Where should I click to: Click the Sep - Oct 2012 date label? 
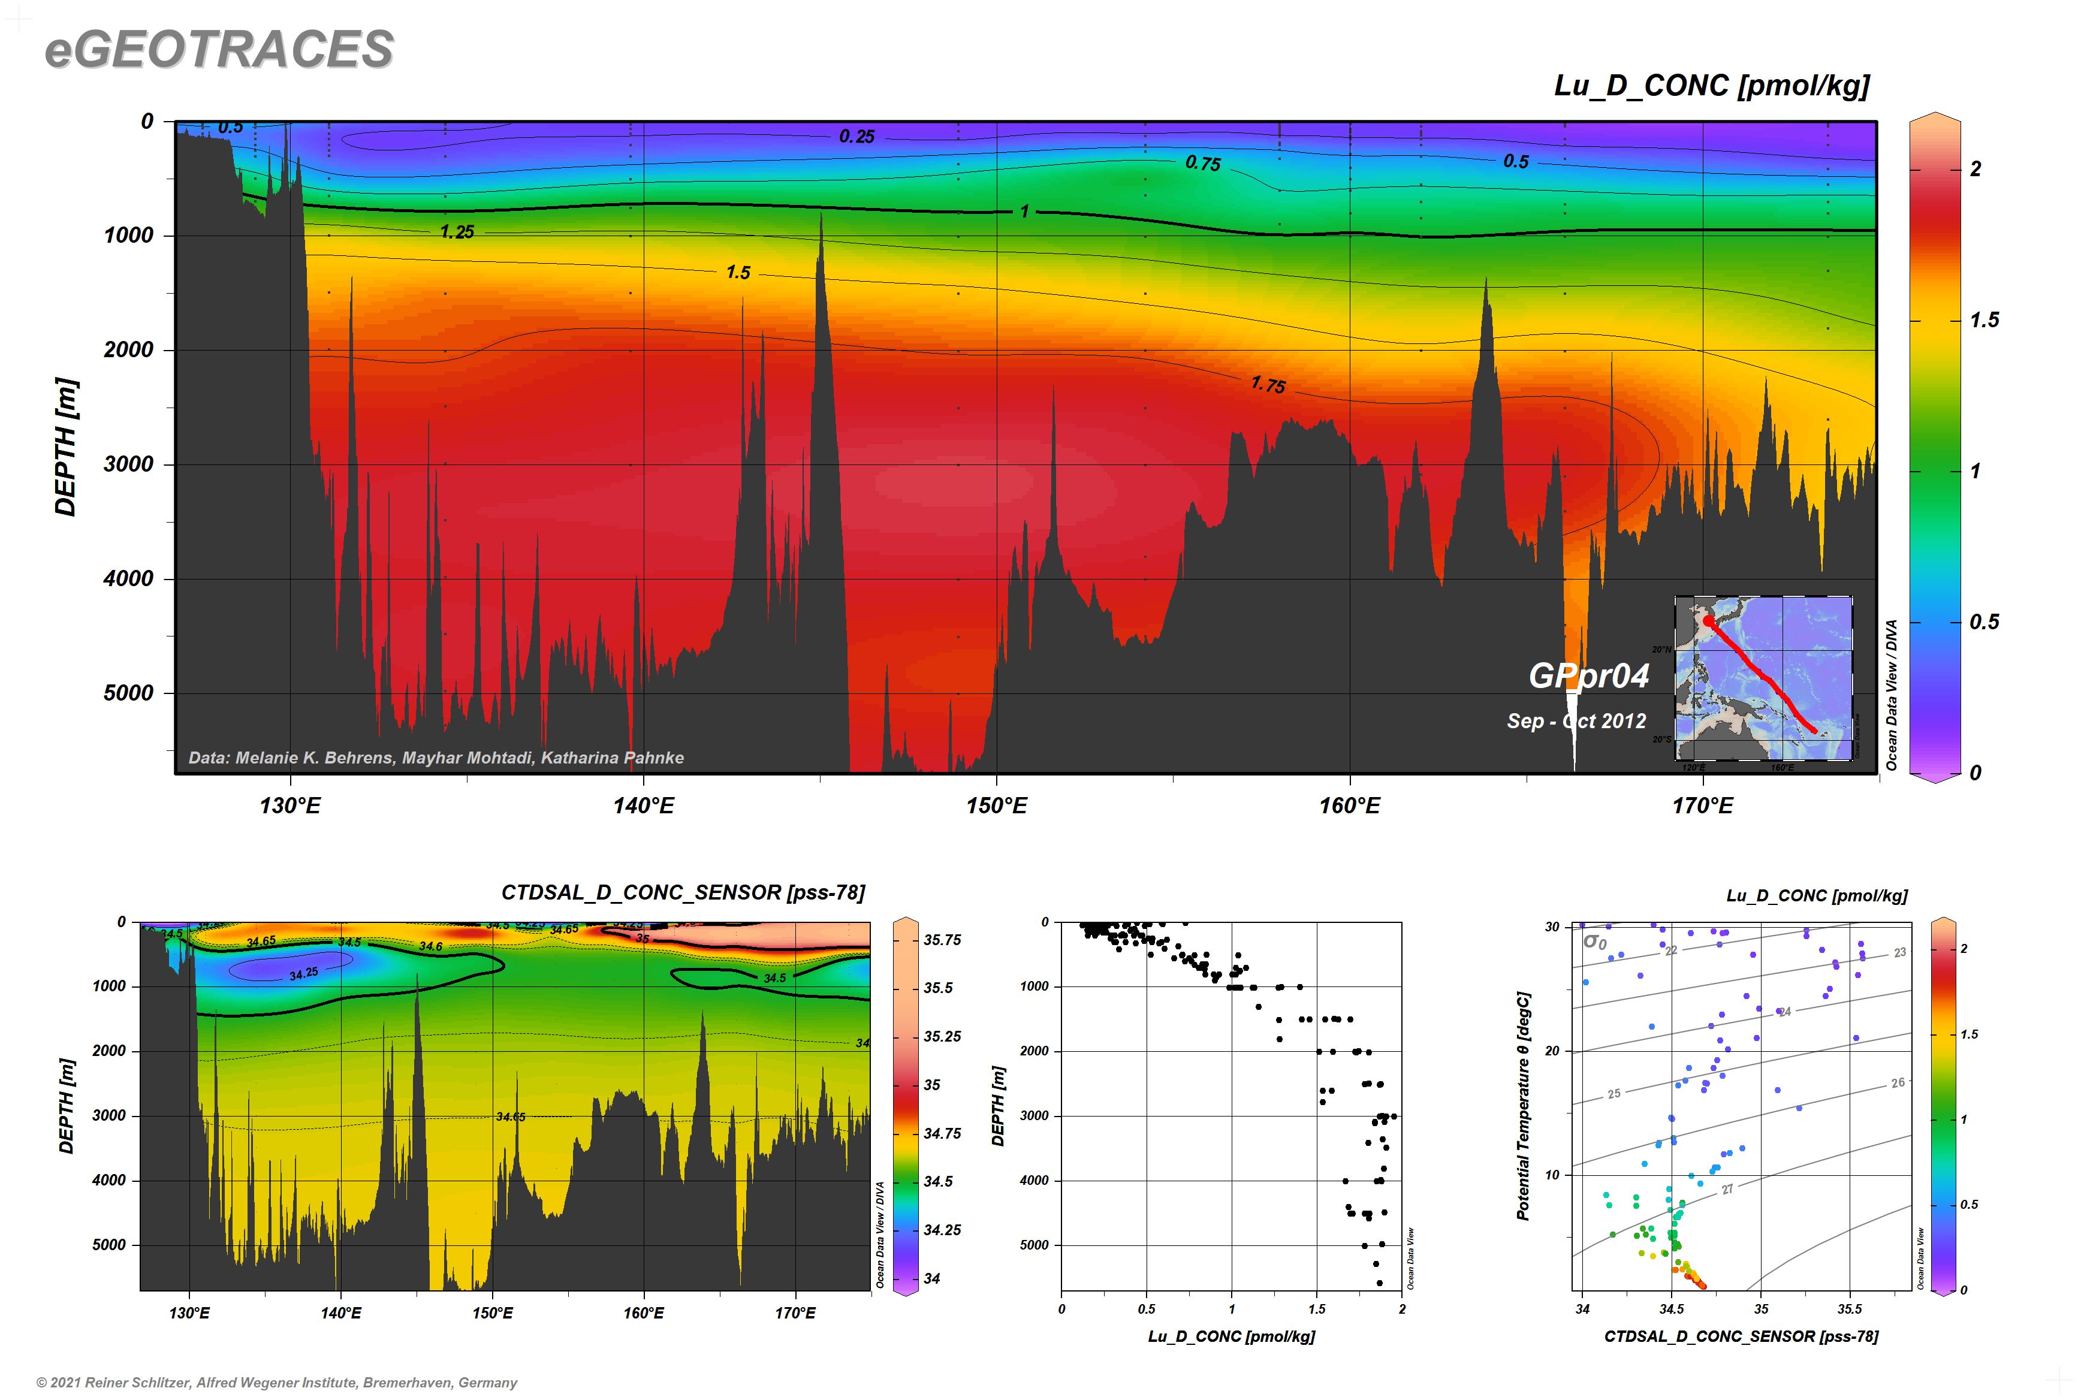coord(1576,722)
